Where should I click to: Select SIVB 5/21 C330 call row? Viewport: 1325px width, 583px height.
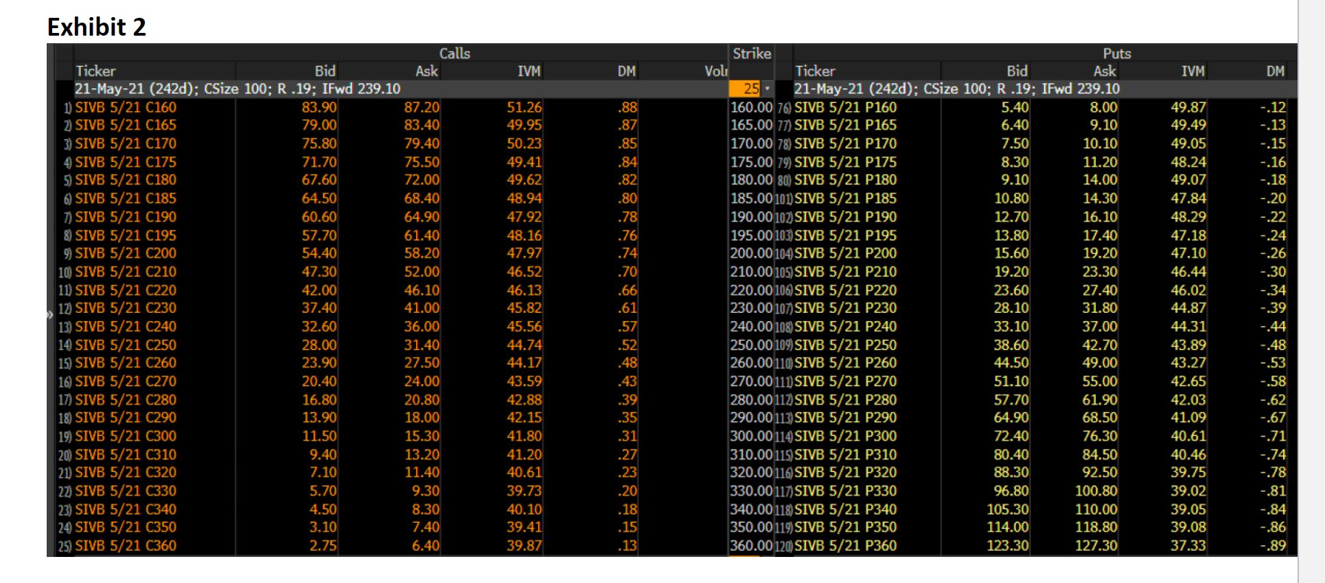[391, 491]
